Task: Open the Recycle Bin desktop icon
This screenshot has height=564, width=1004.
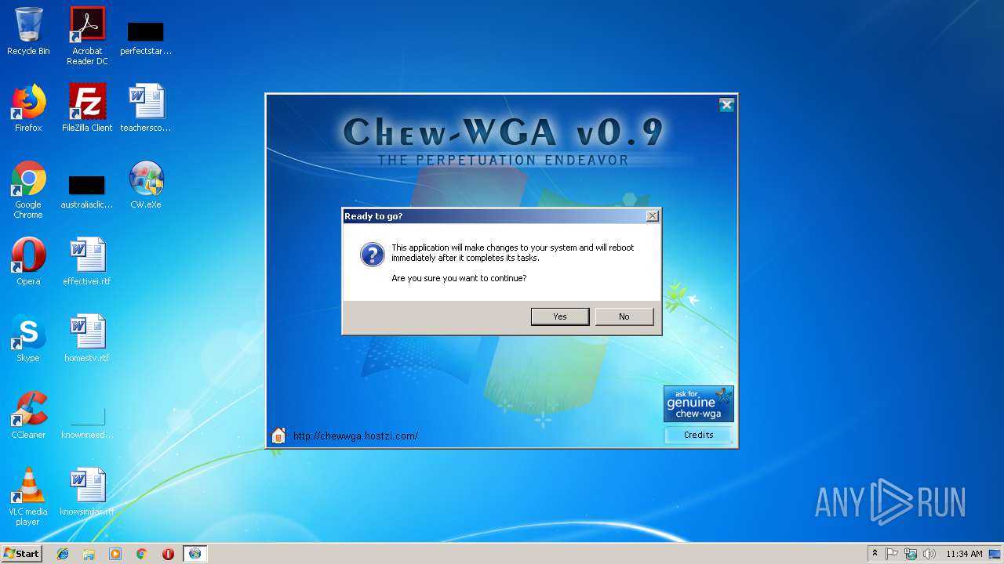Action: coord(28,31)
